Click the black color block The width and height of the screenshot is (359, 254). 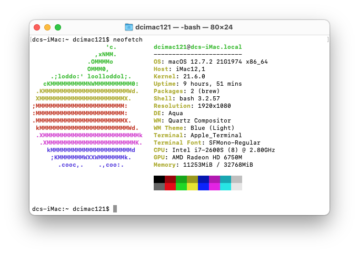coord(159,179)
